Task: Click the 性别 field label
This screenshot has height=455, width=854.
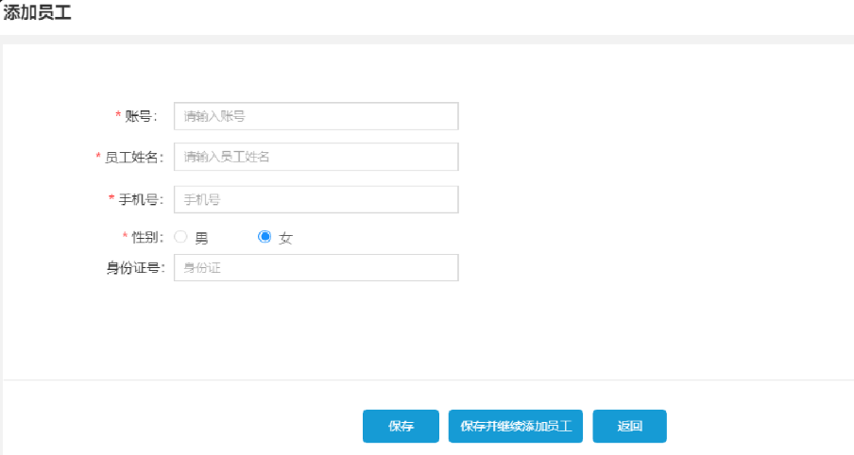Action: click(x=146, y=237)
